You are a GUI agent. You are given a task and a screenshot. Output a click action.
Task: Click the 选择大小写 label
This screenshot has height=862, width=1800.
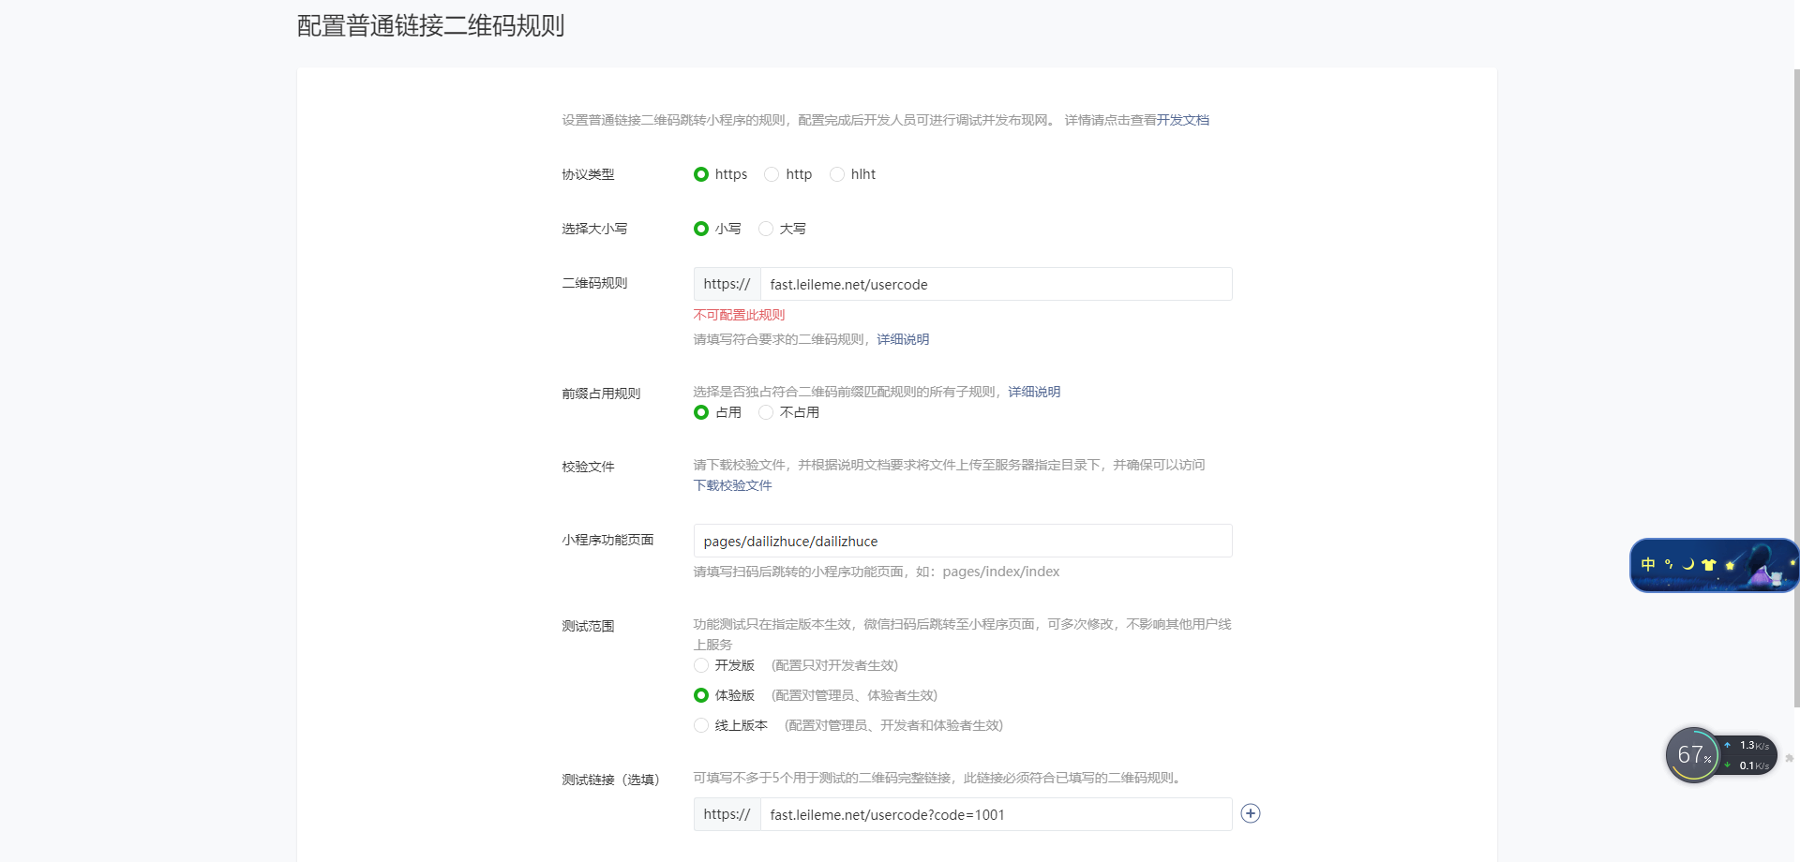pos(594,229)
